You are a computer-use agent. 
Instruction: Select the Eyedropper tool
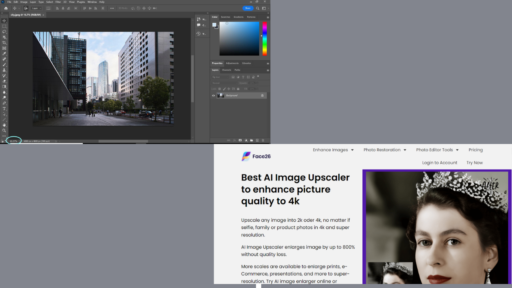click(x=4, y=54)
